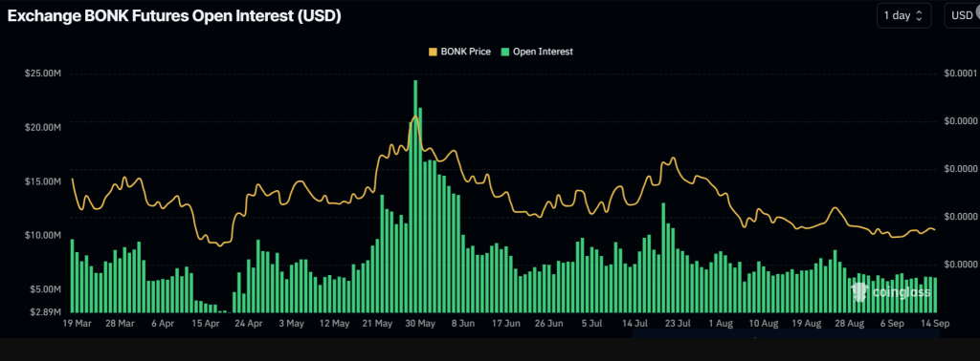Toggle the Open Interest legend entry
The image size is (980, 361).
tap(536, 52)
